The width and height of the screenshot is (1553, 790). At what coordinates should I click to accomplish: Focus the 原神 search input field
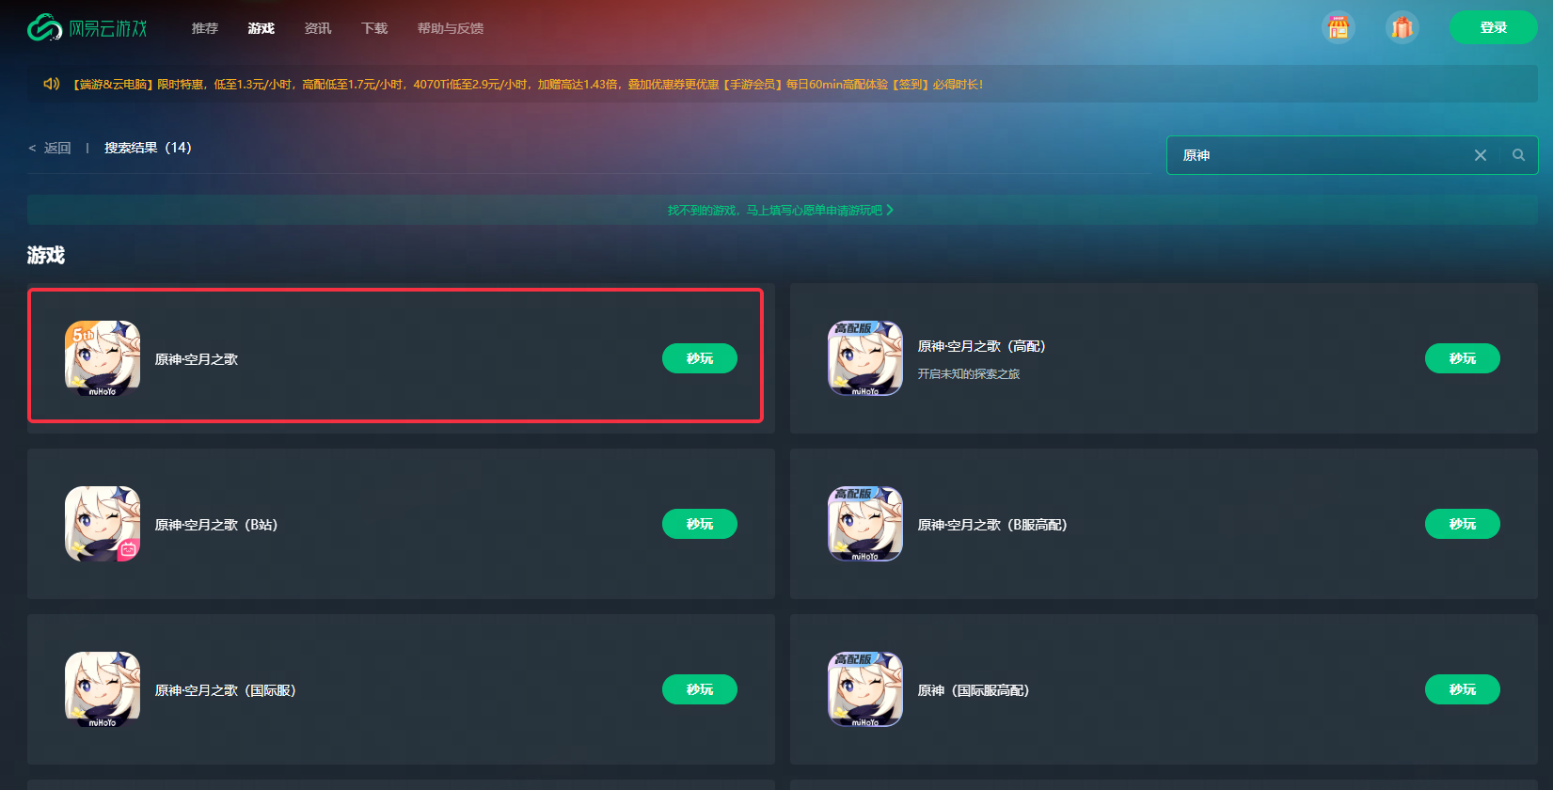click(x=1317, y=155)
